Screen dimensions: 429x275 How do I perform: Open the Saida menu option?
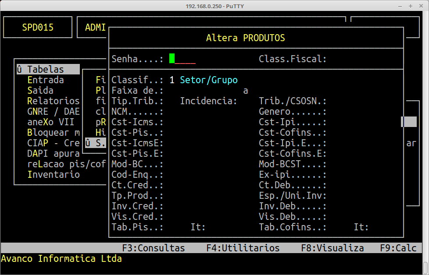point(40,91)
